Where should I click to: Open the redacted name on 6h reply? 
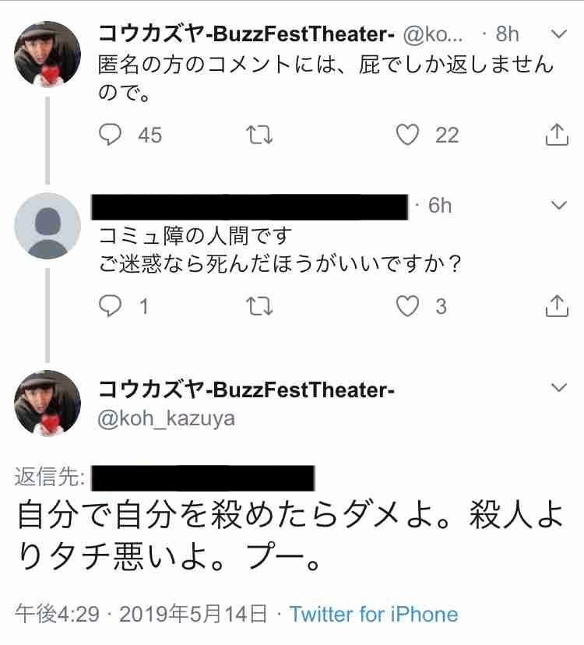click(251, 206)
